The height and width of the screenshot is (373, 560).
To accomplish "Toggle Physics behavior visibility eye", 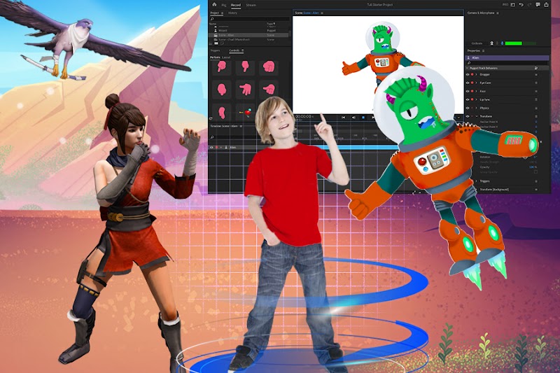I will click(x=468, y=108).
